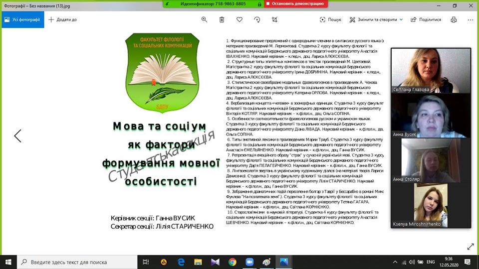Show hidden tray icons chevron
479x269 pixels.
(x=395, y=262)
